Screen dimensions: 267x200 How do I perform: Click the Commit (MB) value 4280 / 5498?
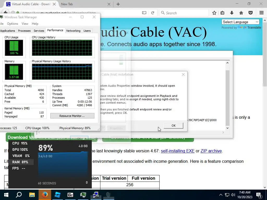(84, 105)
